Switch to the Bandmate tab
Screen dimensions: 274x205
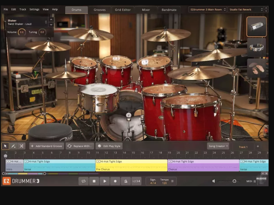pyautogui.click(x=169, y=10)
